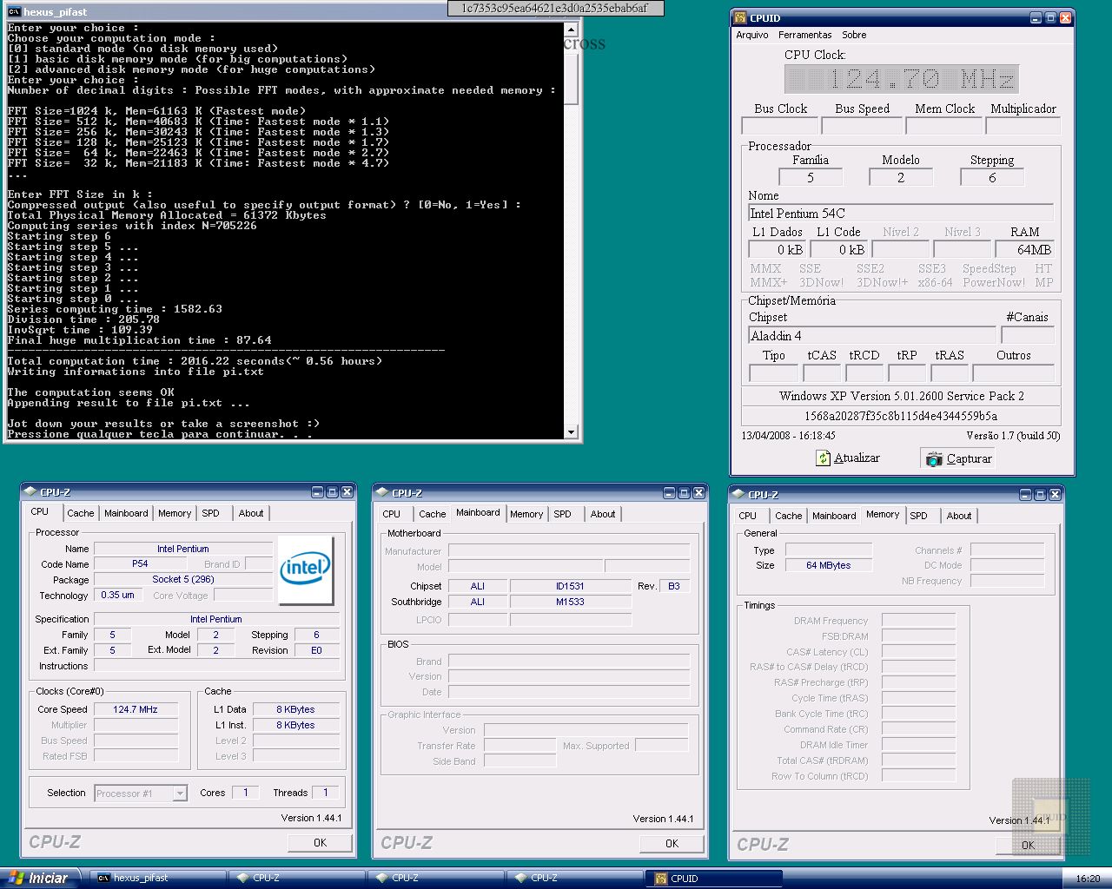Open the Arquivo menu in CPUID
Screen dimensions: 1112x889
(752, 35)
